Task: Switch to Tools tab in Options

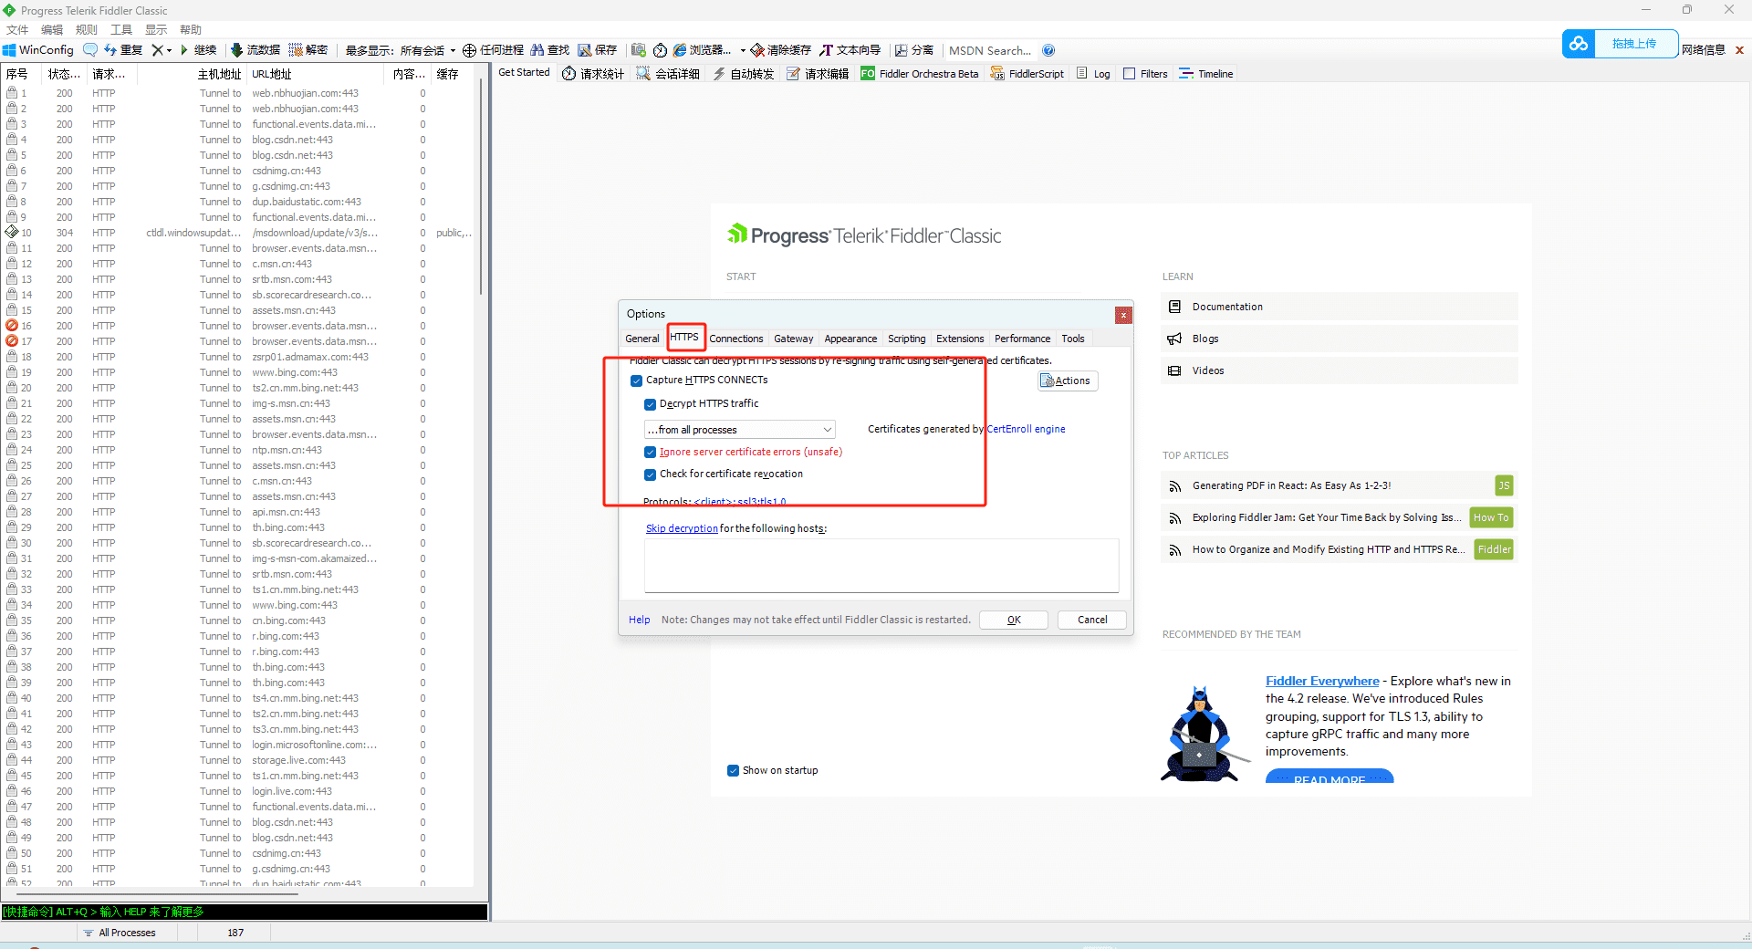Action: pyautogui.click(x=1073, y=339)
